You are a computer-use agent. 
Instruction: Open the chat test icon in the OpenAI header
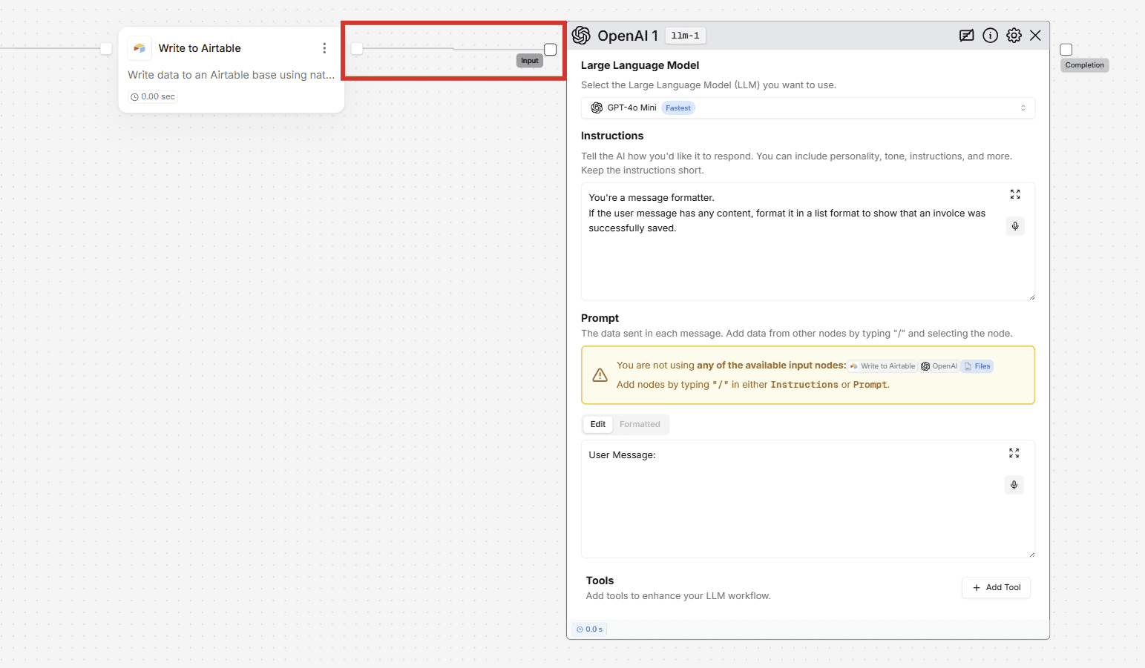(x=966, y=36)
